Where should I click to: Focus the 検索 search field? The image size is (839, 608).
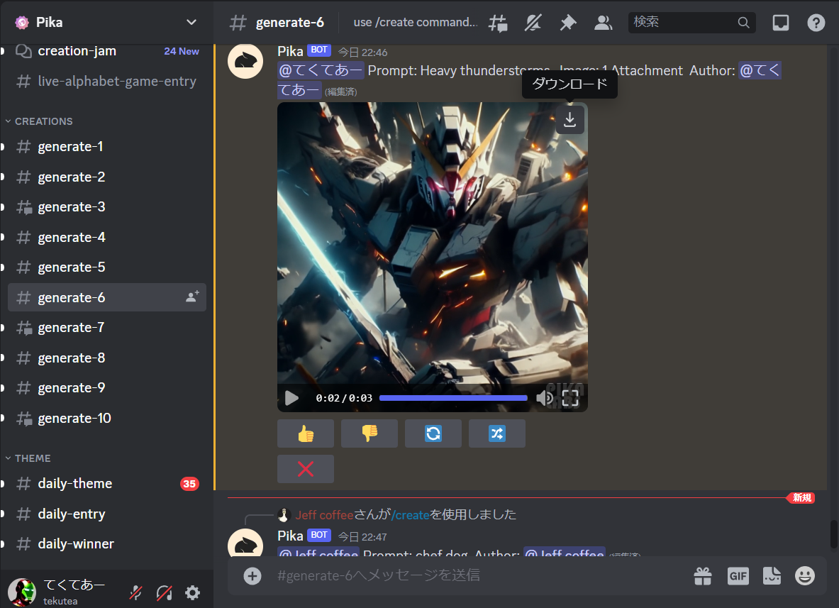(x=691, y=23)
